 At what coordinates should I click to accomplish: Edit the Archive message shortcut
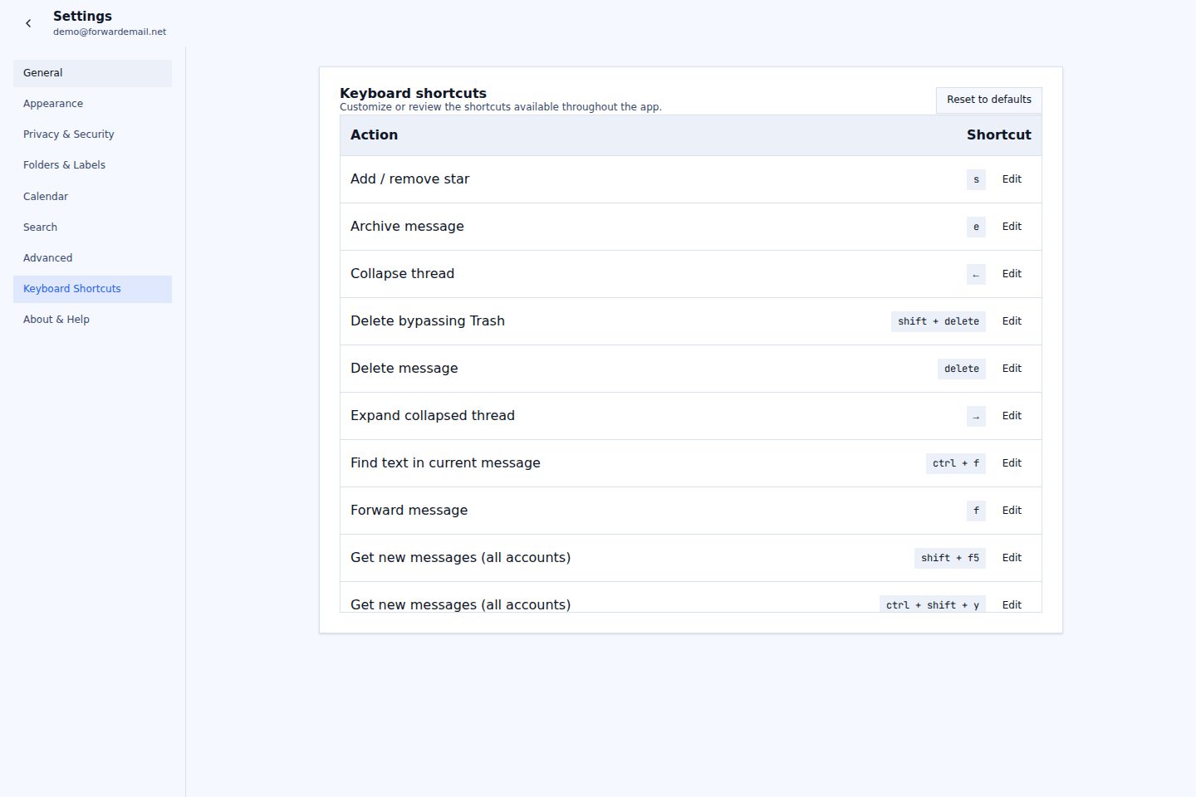pyautogui.click(x=1012, y=227)
